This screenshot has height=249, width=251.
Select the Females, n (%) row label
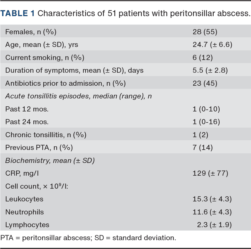[31, 31]
